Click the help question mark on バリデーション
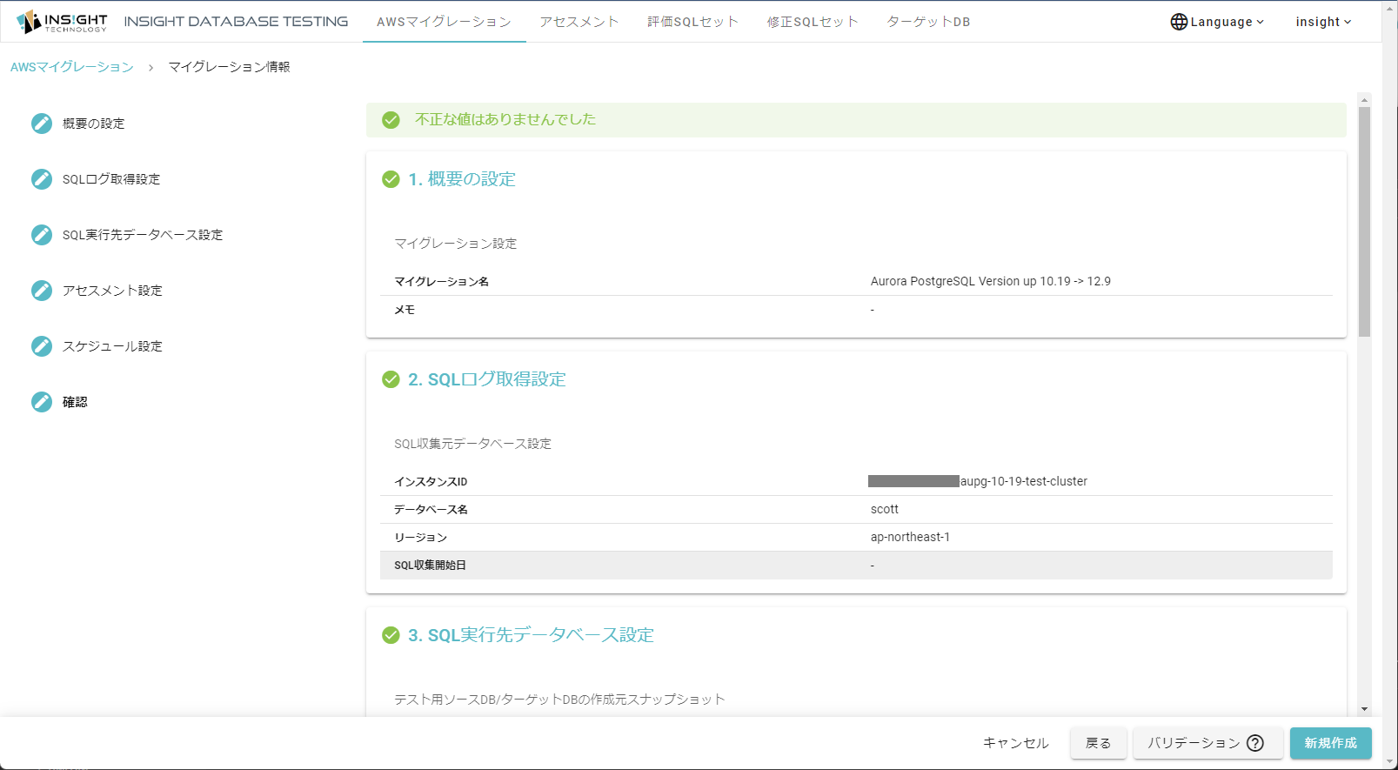Viewport: 1398px width, 770px height. 1254,743
